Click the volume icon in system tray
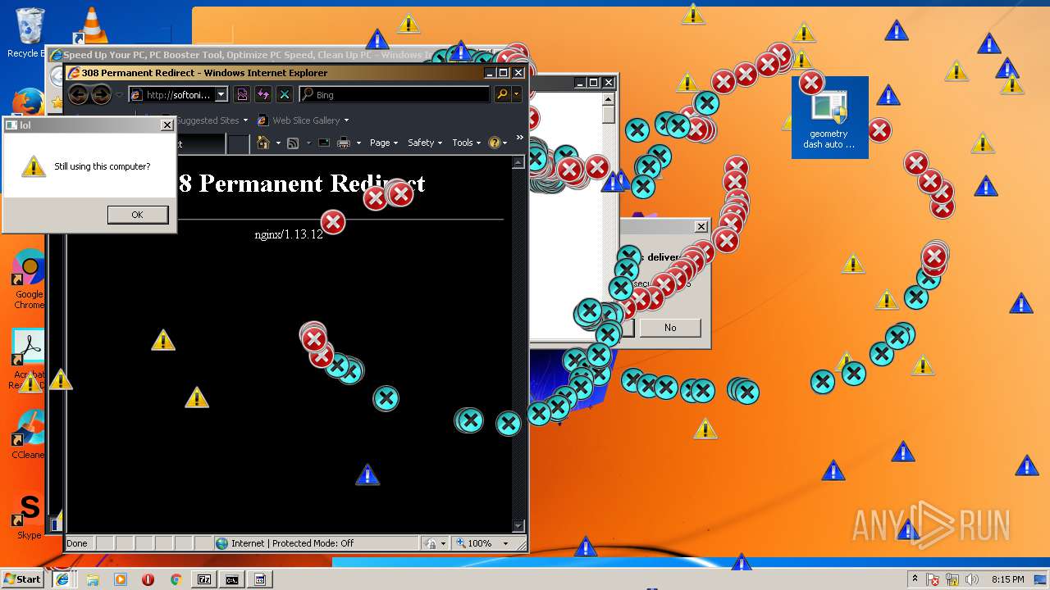 [x=972, y=579]
